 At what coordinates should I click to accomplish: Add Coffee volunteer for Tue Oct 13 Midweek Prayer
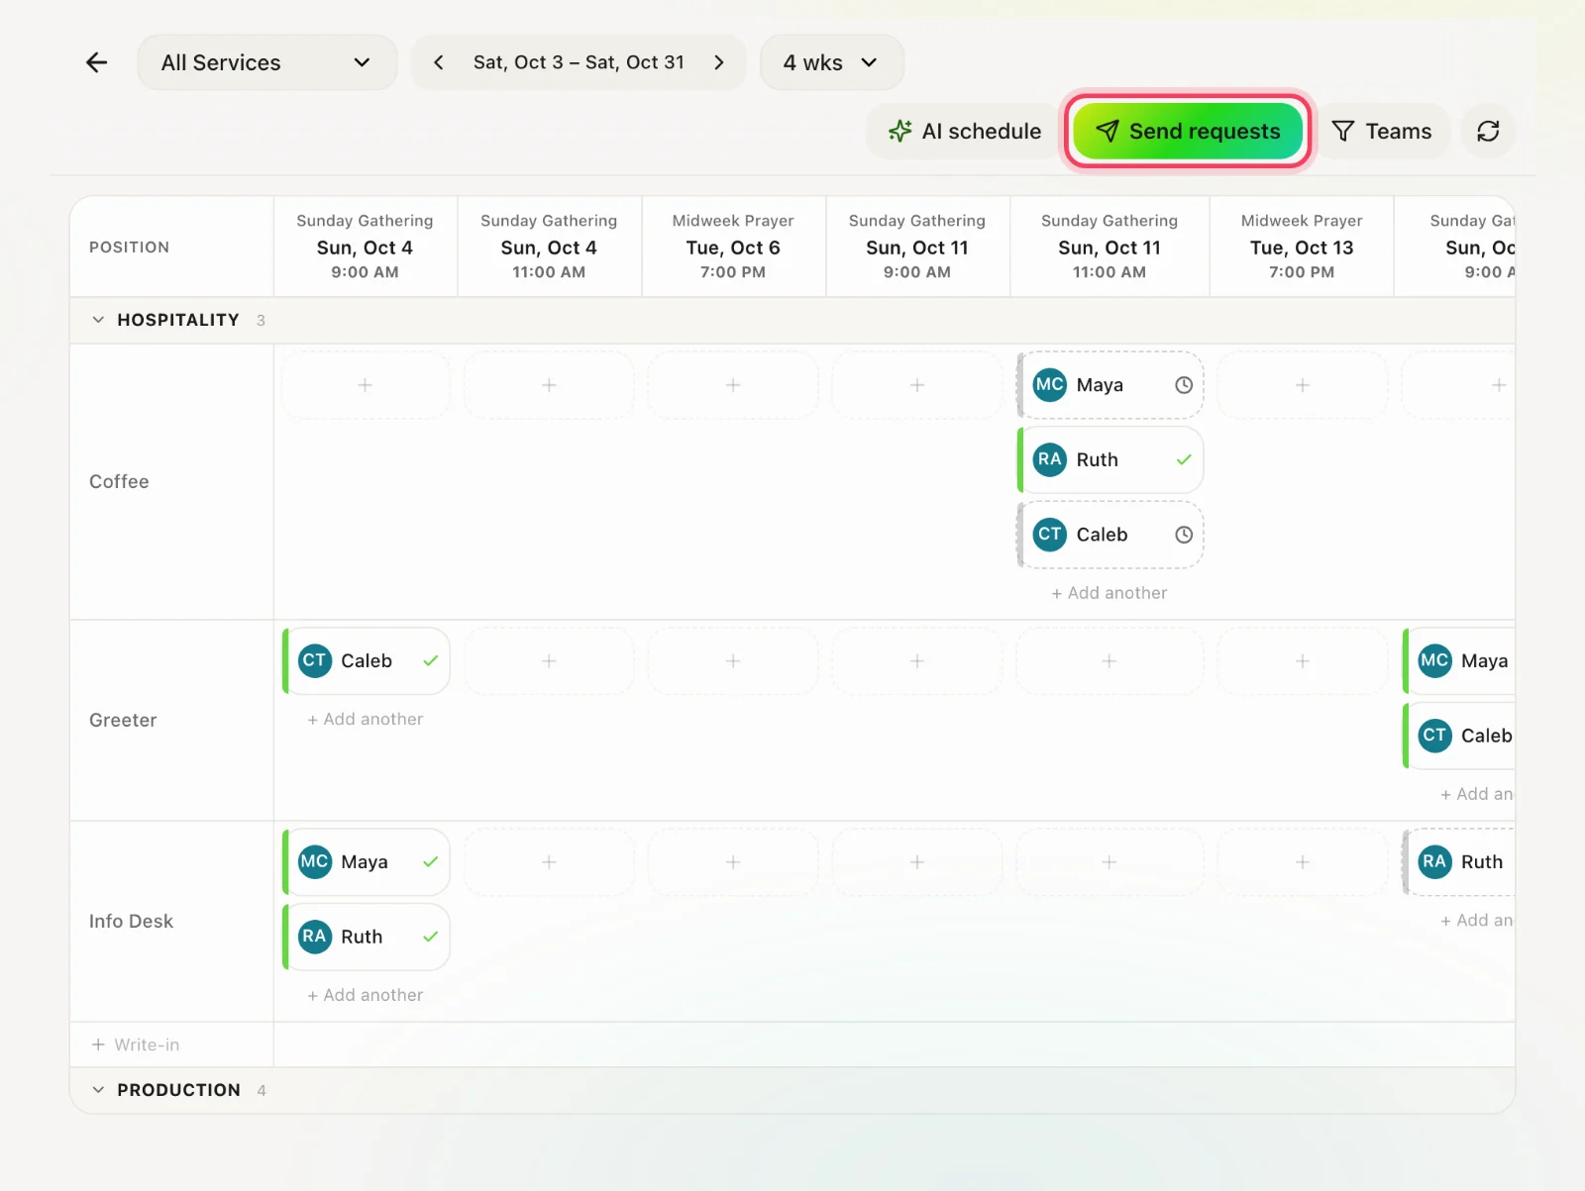tap(1302, 385)
